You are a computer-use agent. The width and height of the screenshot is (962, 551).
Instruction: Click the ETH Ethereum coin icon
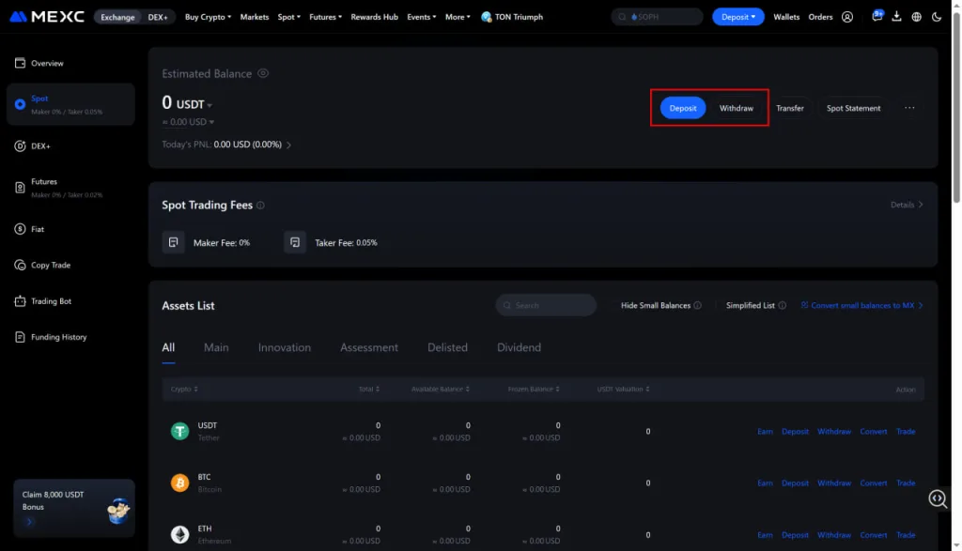click(x=179, y=534)
